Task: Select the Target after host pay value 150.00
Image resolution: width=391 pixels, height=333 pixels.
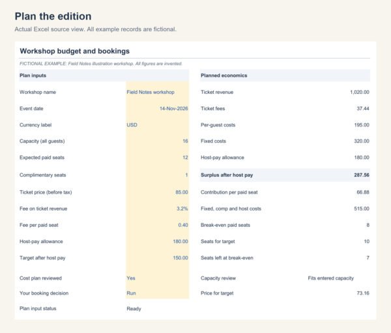Action: (x=181, y=258)
